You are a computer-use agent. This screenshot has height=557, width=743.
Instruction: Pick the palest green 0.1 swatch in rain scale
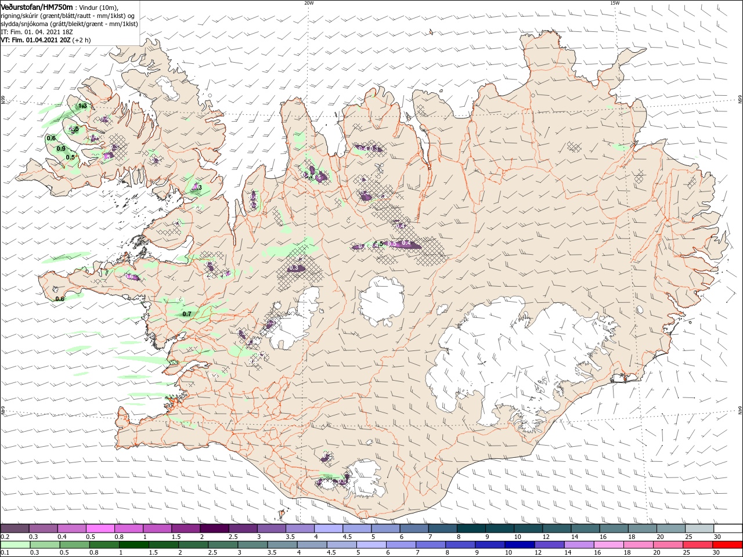(15, 545)
